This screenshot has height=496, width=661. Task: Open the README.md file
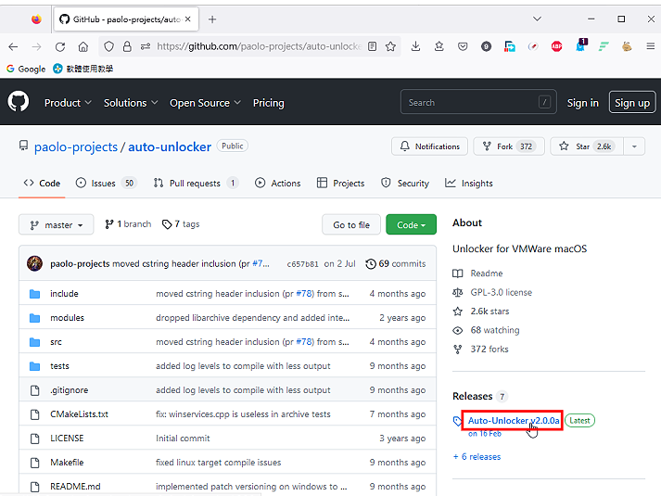pos(75,487)
